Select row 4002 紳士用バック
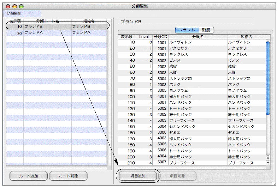 (191, 114)
